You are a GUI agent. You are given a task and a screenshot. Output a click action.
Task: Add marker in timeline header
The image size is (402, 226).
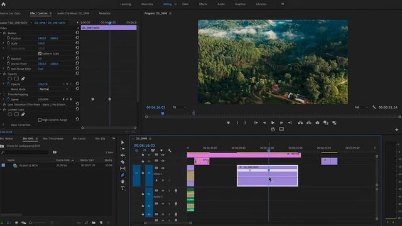pos(161,151)
